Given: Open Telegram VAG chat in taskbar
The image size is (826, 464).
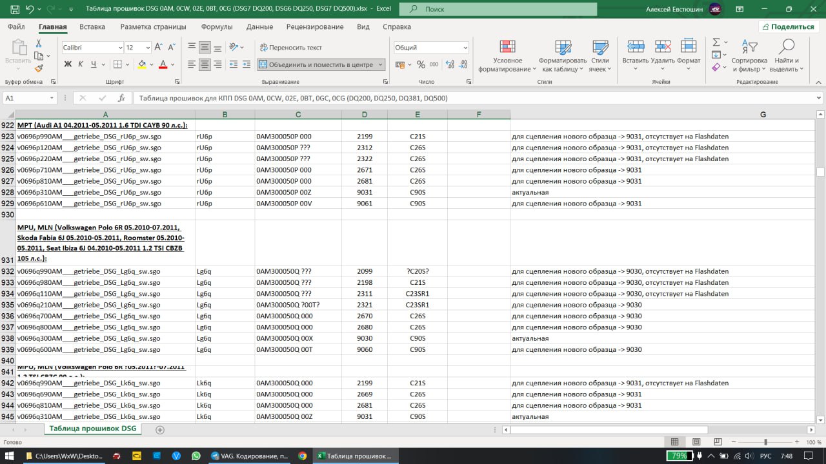Looking at the screenshot, I should tap(251, 456).
